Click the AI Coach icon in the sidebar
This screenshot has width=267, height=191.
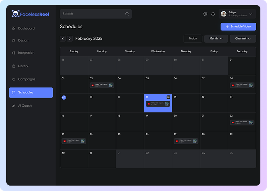pos(14,106)
